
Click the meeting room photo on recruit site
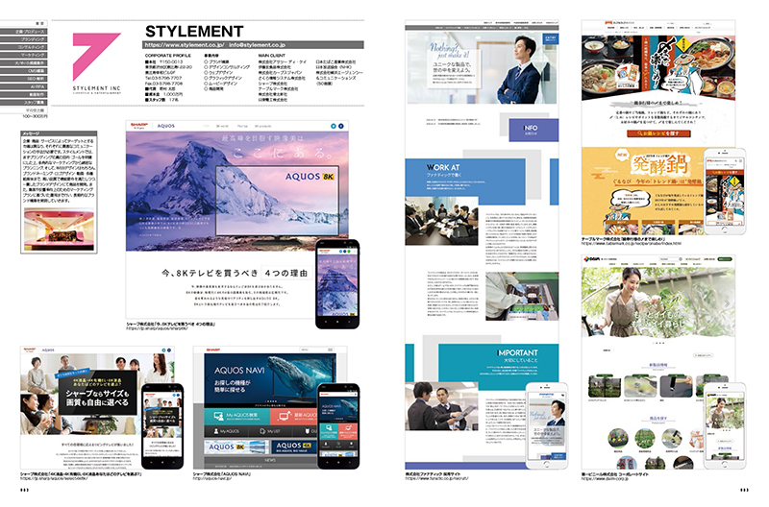click(x=441, y=221)
